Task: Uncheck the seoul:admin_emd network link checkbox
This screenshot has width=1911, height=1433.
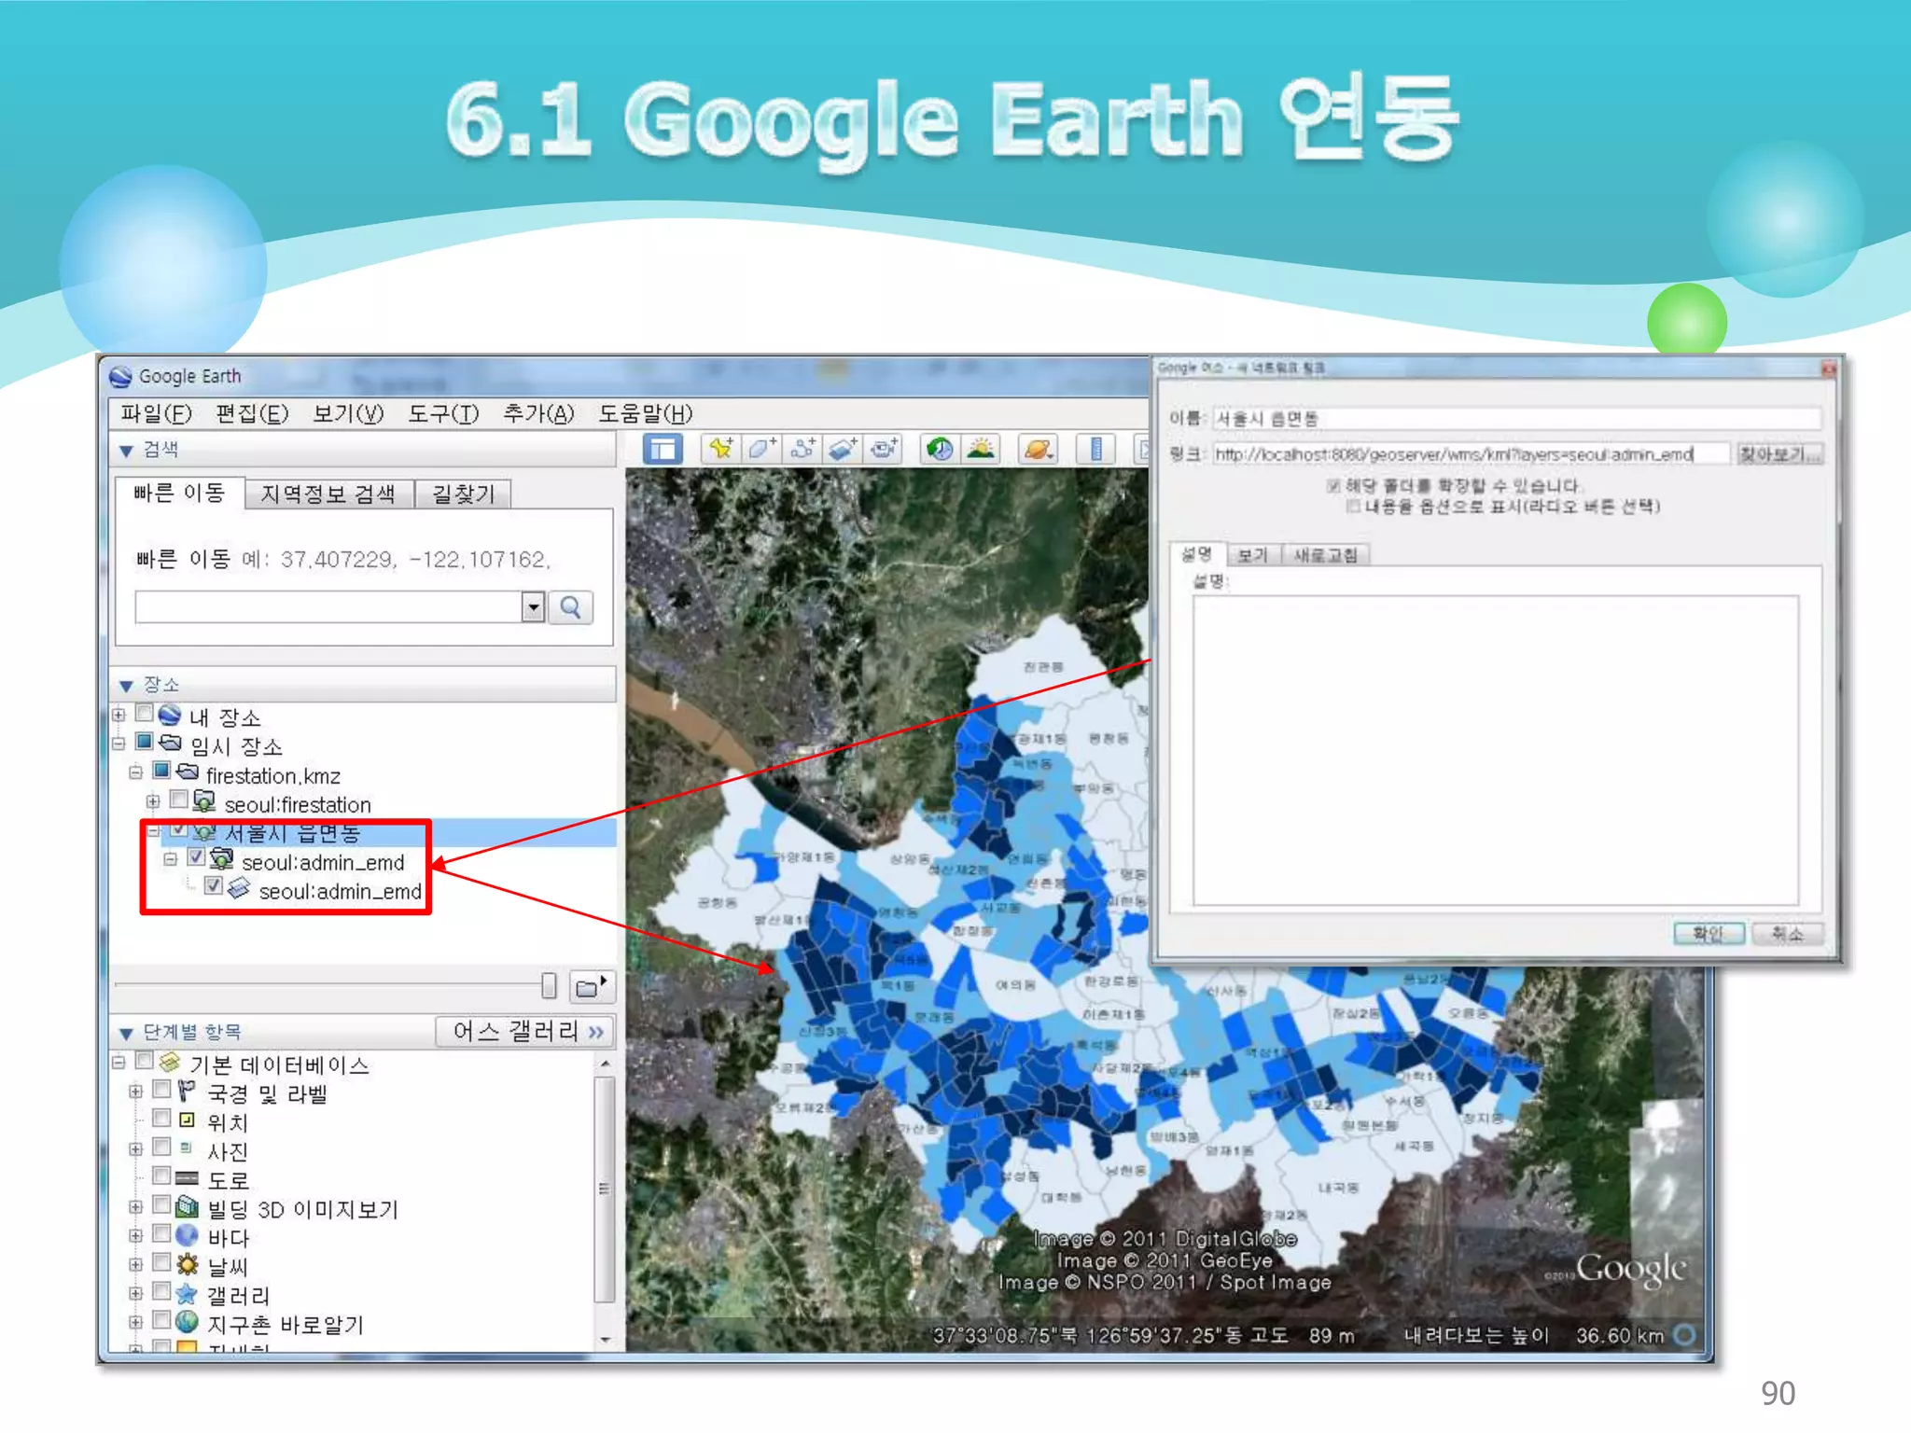Action: coord(196,857)
